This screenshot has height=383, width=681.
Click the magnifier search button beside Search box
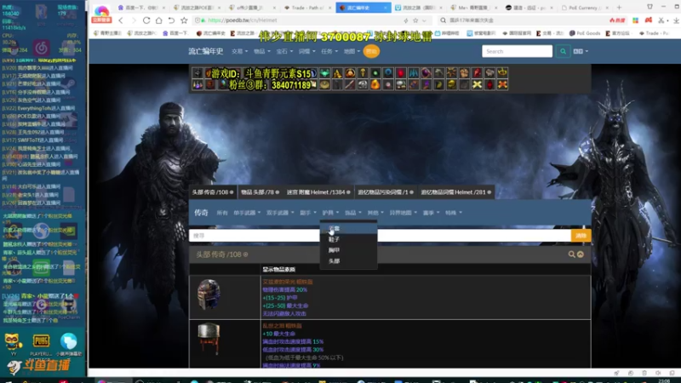pos(563,51)
